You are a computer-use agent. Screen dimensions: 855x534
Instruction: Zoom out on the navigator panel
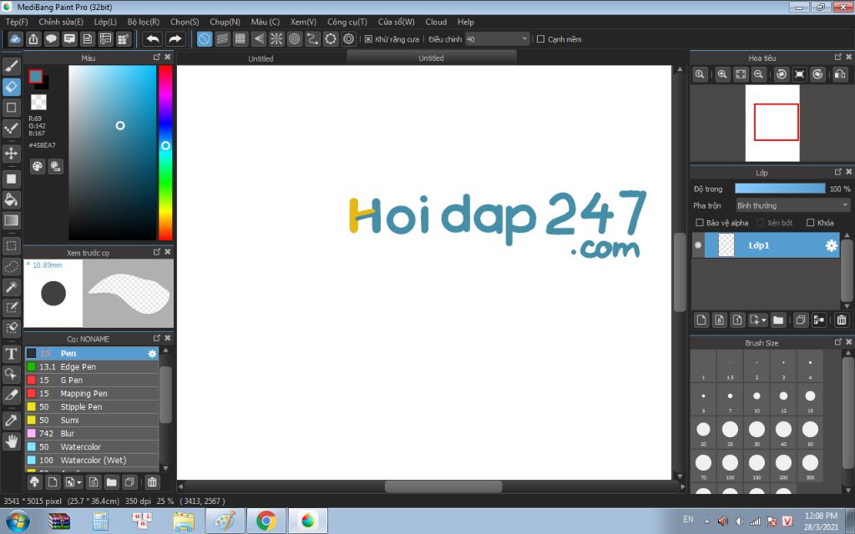758,74
